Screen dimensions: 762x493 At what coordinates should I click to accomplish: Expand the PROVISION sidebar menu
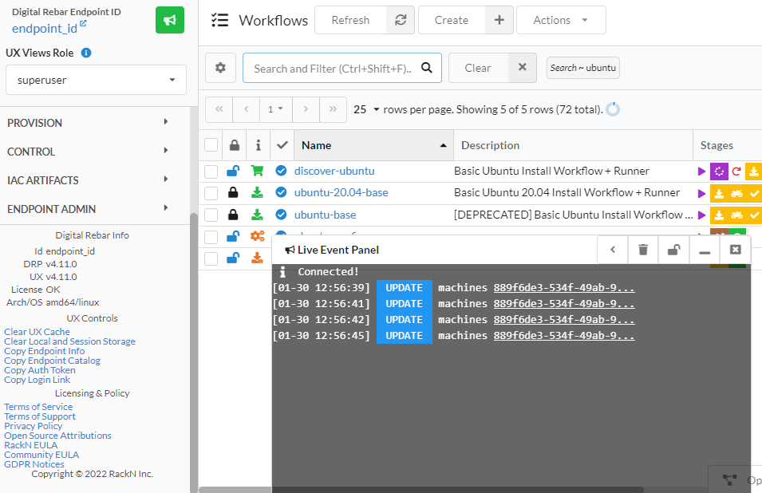(x=88, y=123)
